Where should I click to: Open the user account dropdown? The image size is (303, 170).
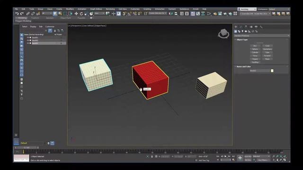tap(247, 9)
